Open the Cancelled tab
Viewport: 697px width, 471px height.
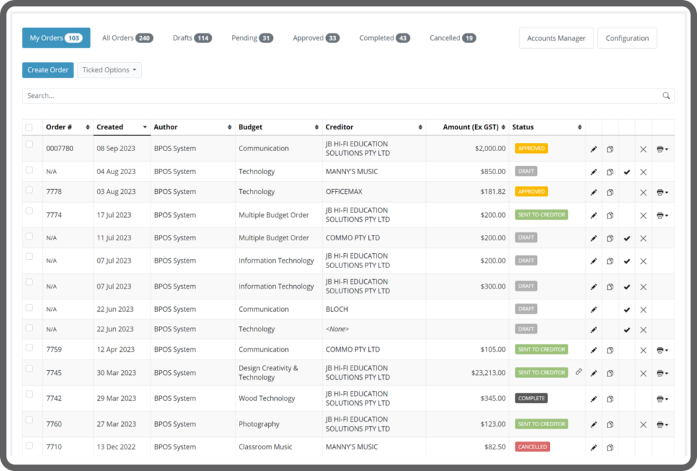pyautogui.click(x=453, y=37)
